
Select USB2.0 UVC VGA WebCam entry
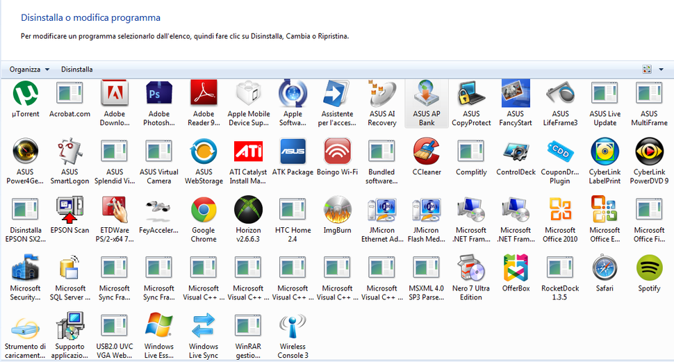coord(115,336)
